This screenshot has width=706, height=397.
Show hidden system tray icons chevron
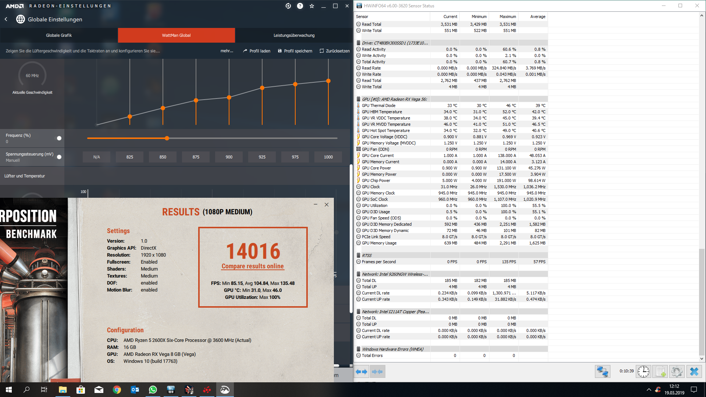click(649, 390)
